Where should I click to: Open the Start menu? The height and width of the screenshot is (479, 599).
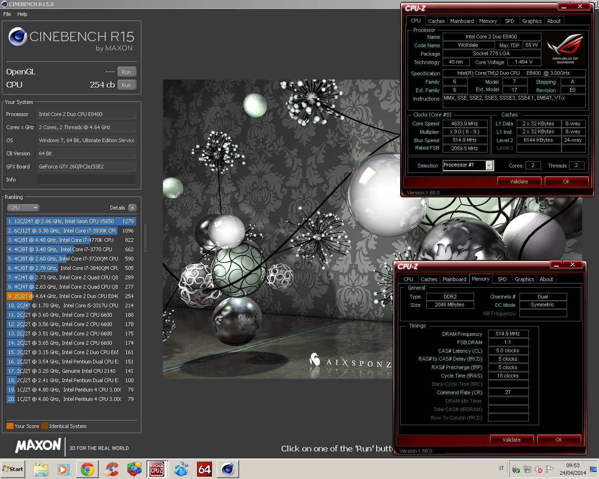pos(13,469)
